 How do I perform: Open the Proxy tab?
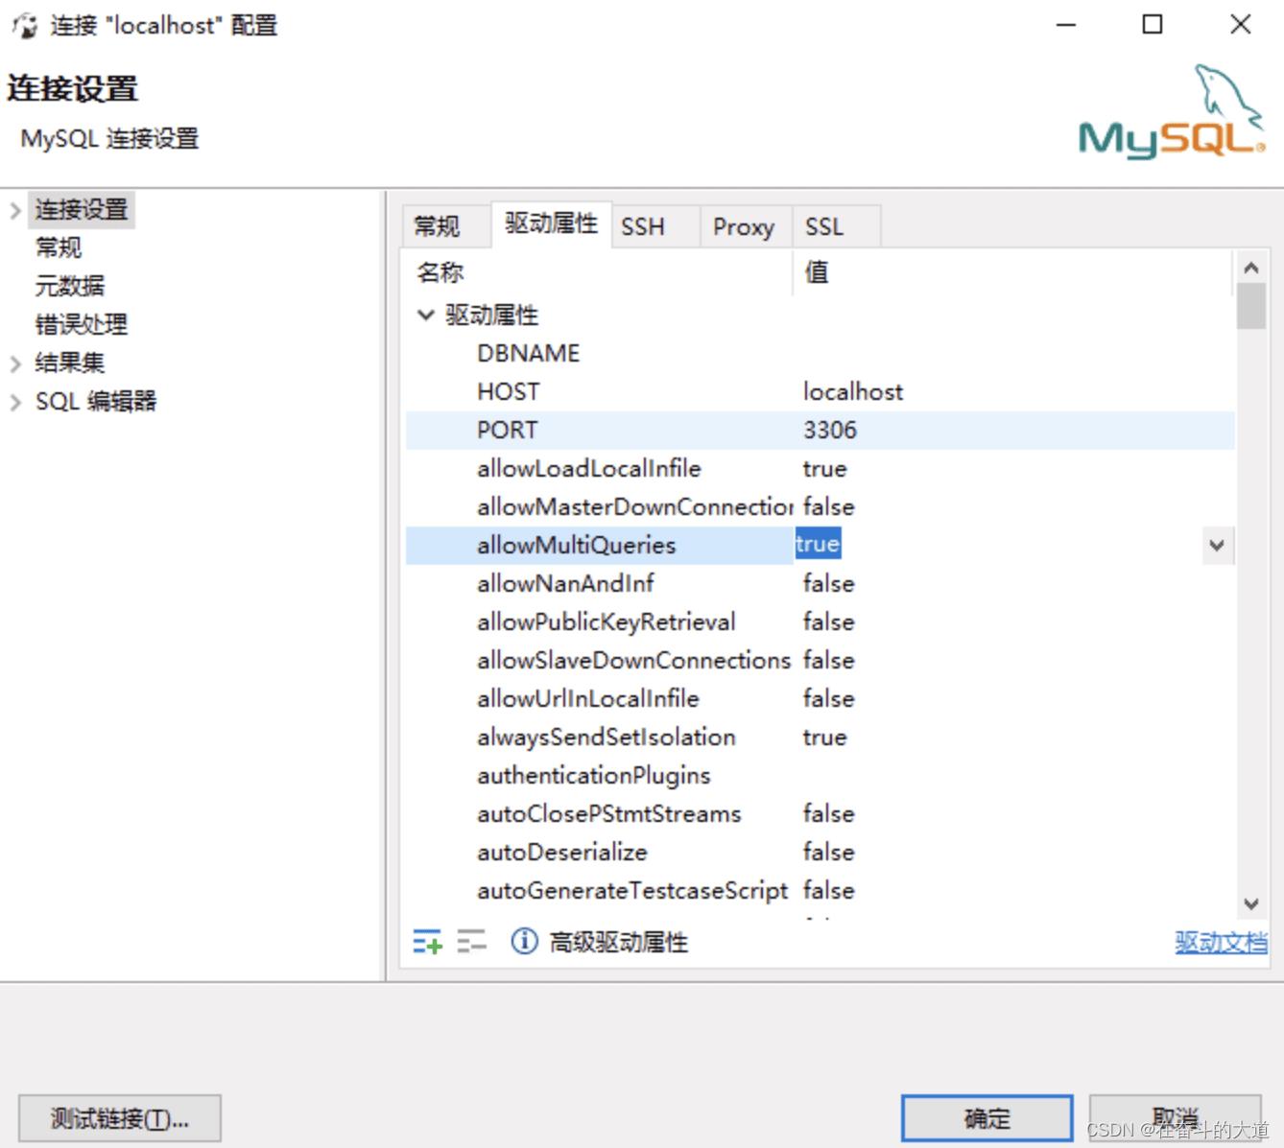click(x=743, y=226)
